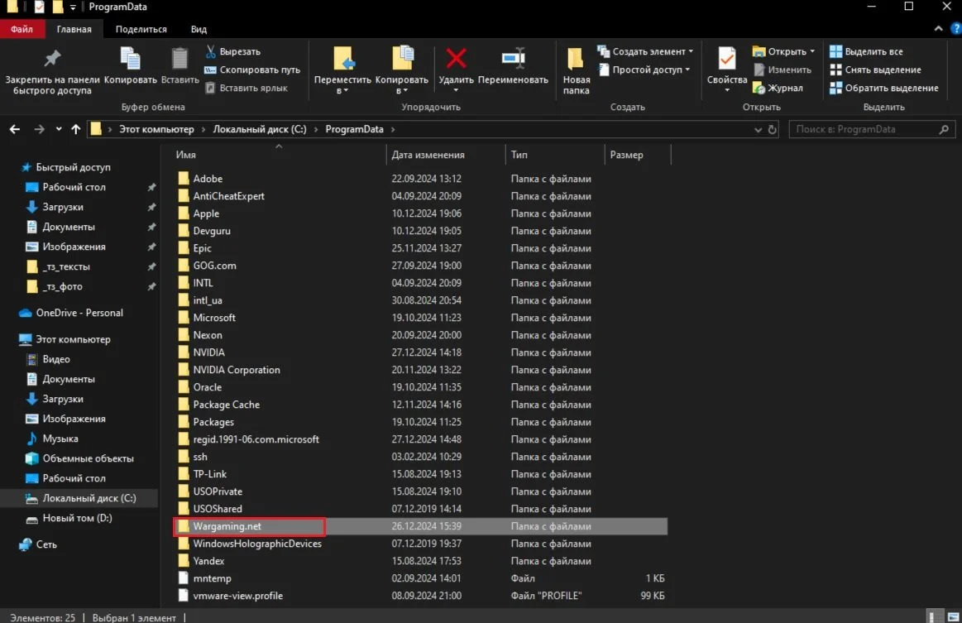Open address bar history dropdown
Viewport: 962px width, 623px height.
click(x=758, y=130)
